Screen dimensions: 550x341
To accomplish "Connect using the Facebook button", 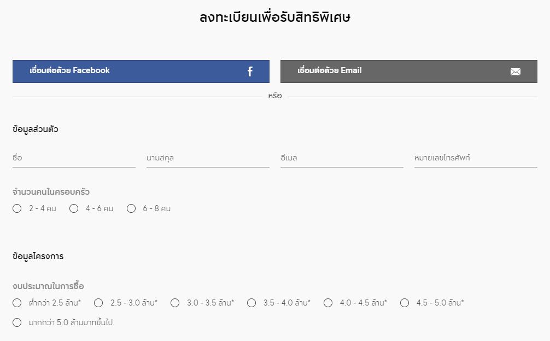I will click(x=141, y=71).
